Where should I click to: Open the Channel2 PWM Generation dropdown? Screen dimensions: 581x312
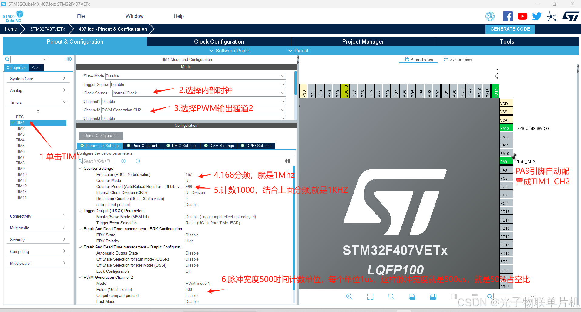193,110
